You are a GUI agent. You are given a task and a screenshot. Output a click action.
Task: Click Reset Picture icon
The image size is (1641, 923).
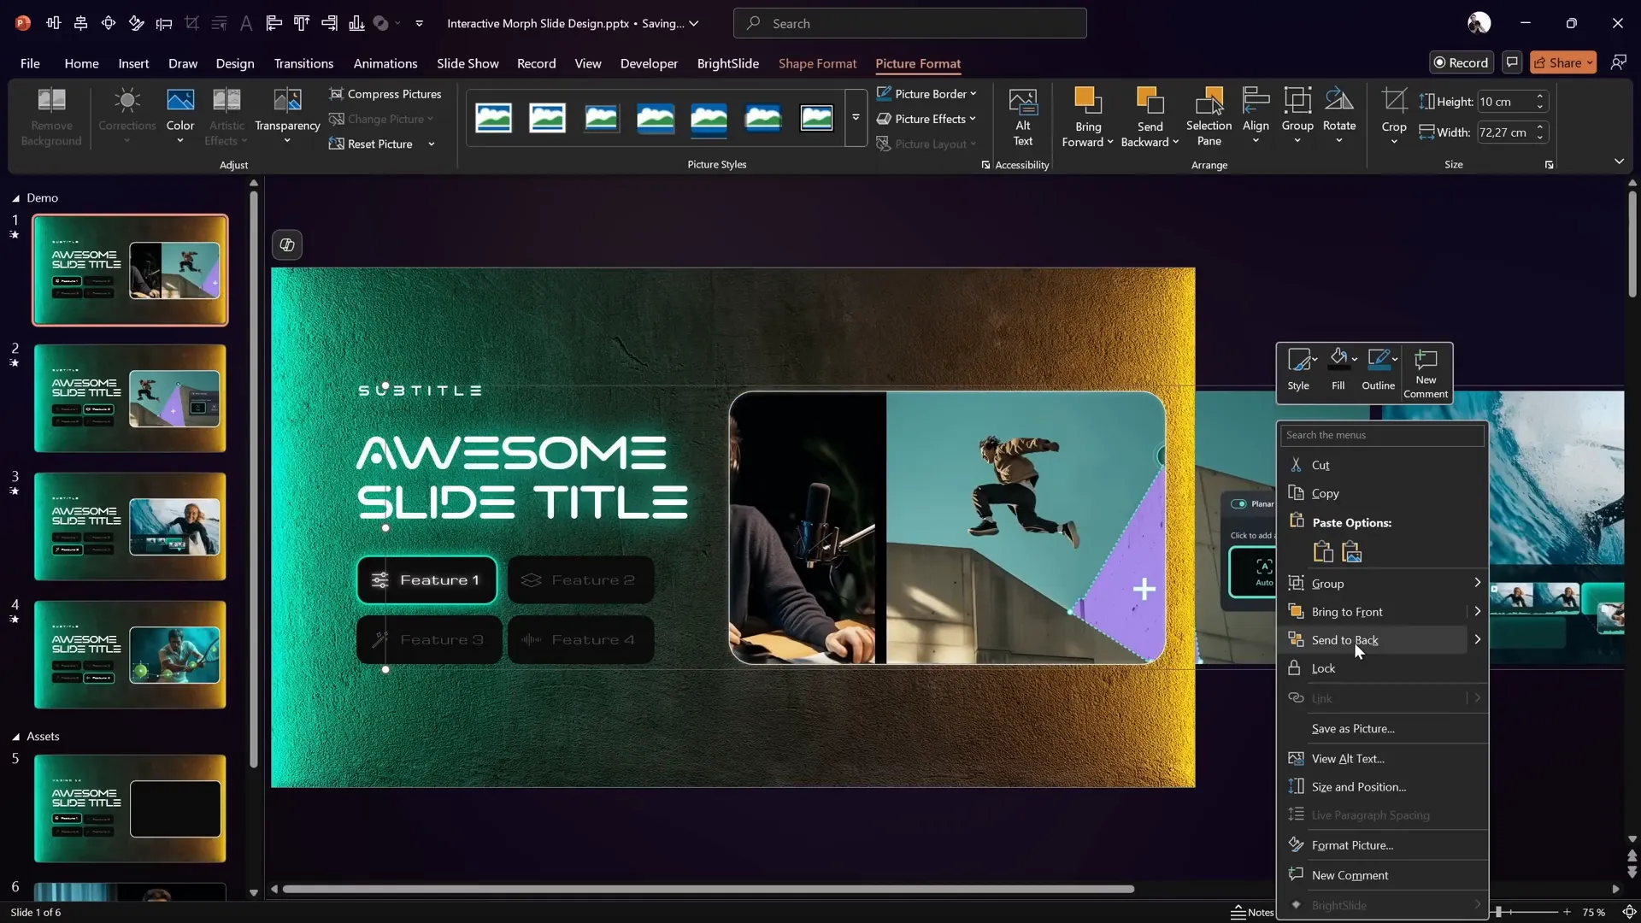pyautogui.click(x=337, y=144)
